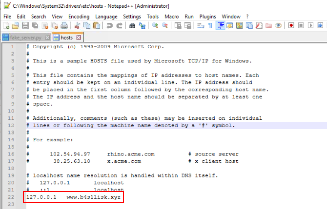Screen dimensions: 327x209
Task: Click the 127.0.0.1 entry on line 22
Action: pyautogui.click(x=41, y=197)
